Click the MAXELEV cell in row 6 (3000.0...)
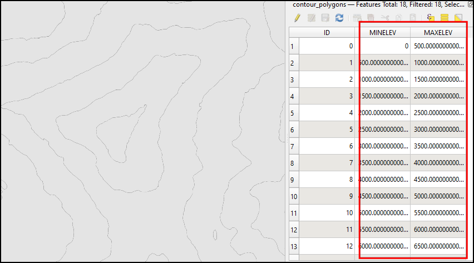474x263 pixels. (x=438, y=130)
